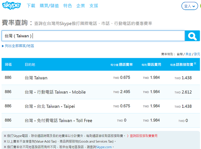Screen dimensions: 201x149
Task: Select 台幣 currency option
Action: [x=180, y=54]
